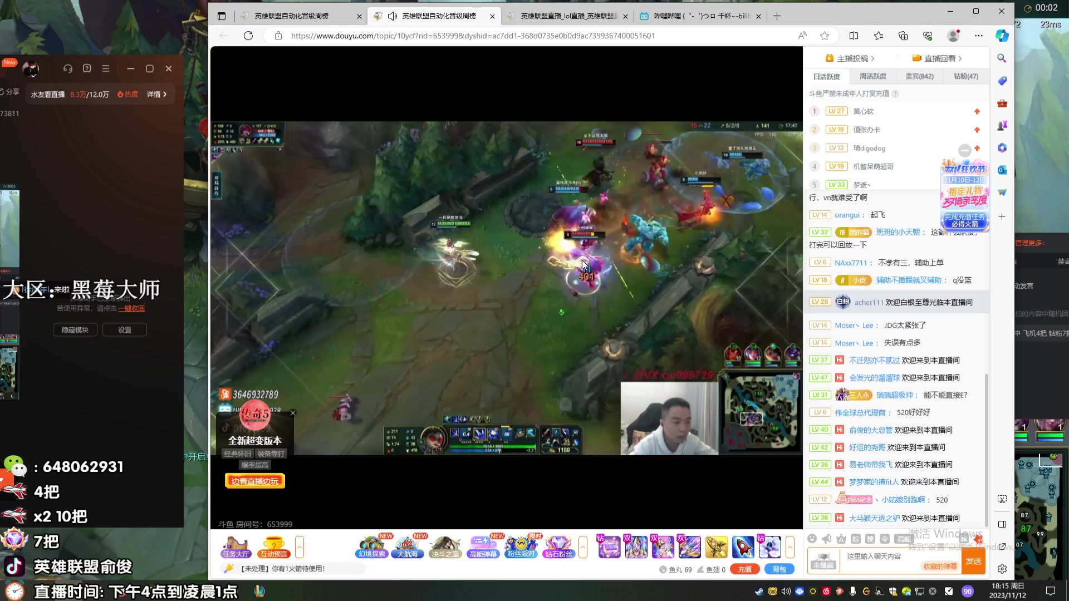Open the 背包 backpack button
Viewport: 1069px width, 601px height.
[779, 569]
